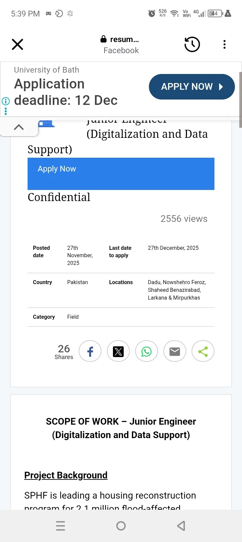Image resolution: width=242 pixels, height=542 pixels.
Task: Open the Application deadline ad text
Action: pyautogui.click(x=66, y=92)
